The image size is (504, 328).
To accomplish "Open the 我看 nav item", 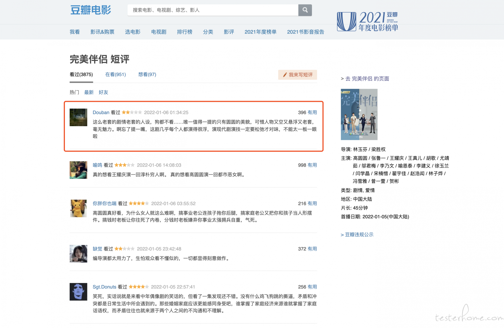I will (x=75, y=32).
